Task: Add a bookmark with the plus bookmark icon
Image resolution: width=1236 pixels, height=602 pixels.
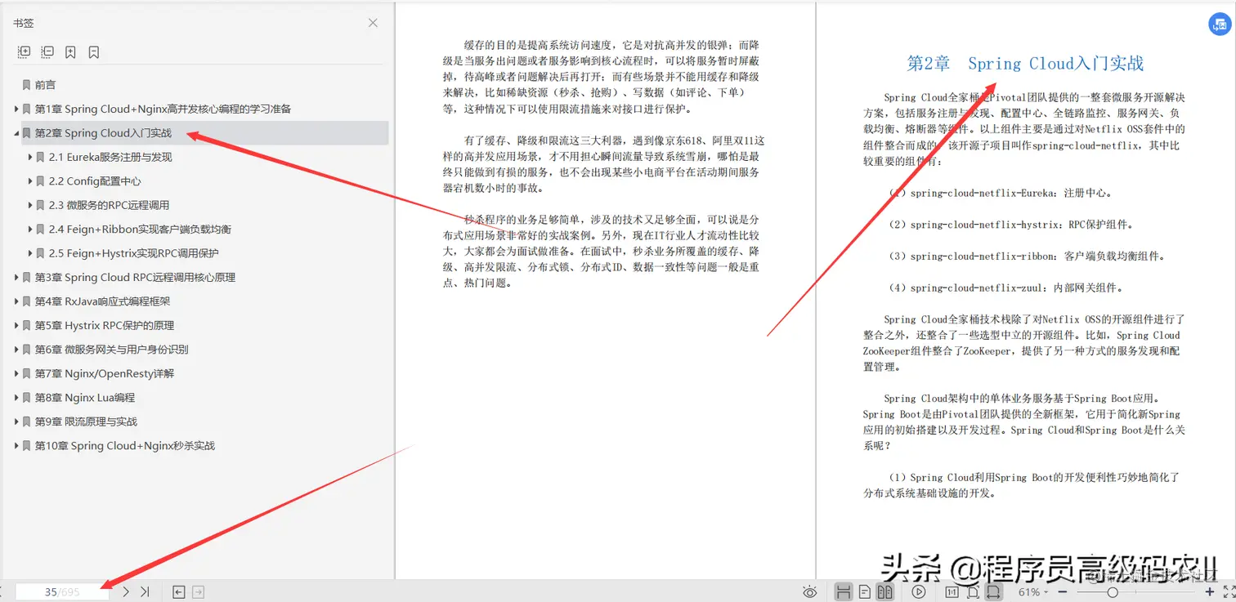Action: coord(70,51)
